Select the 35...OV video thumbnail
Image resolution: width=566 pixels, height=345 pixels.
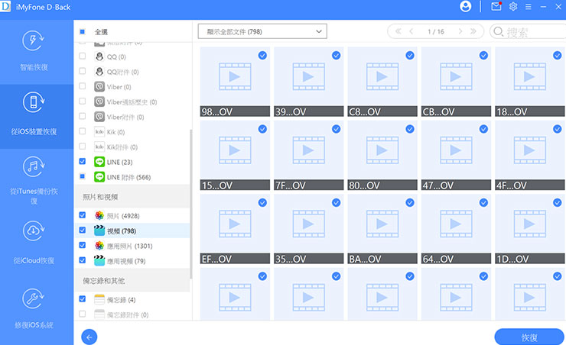[309, 229]
